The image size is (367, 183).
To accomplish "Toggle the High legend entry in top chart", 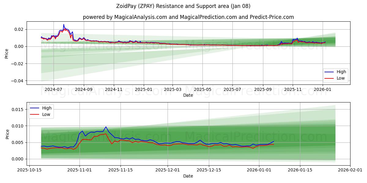I will (x=340, y=72).
